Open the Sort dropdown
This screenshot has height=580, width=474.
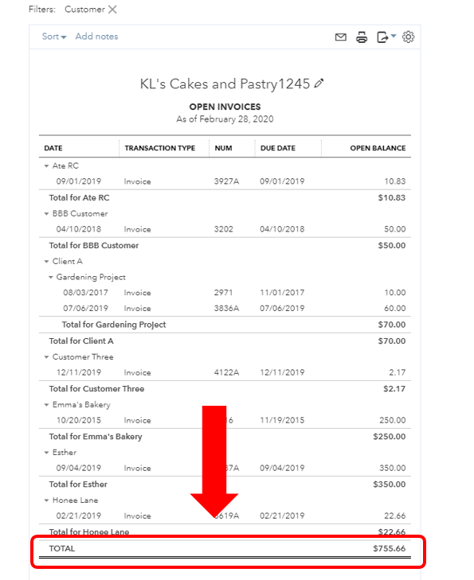point(54,37)
